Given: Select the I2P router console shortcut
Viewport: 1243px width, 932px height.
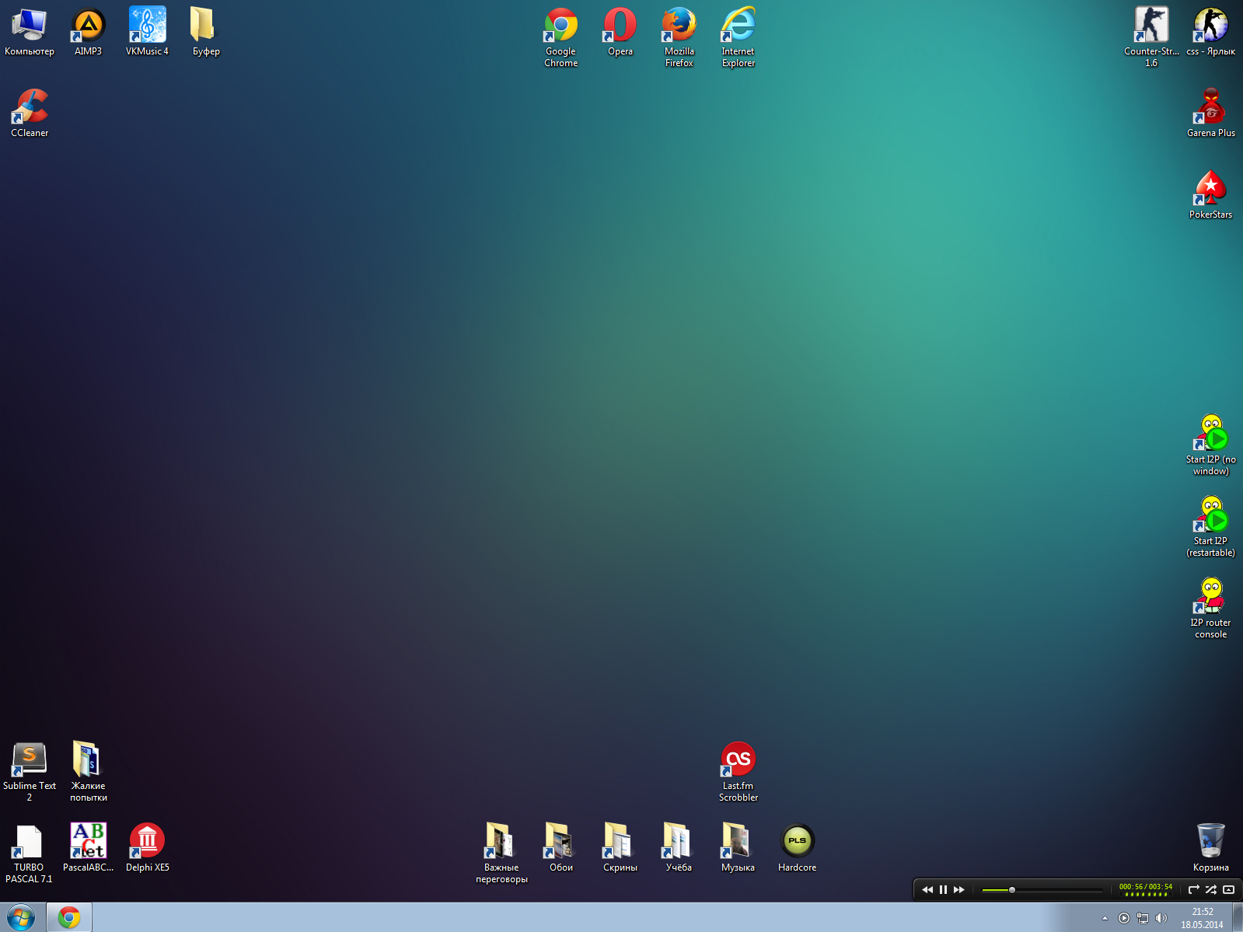Looking at the screenshot, I should tap(1210, 608).
